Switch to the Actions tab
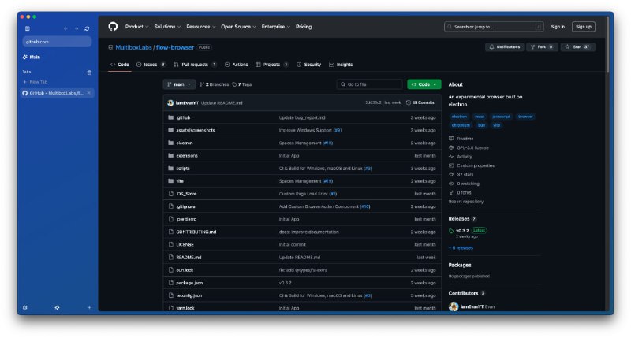Image resolution: width=631 pixels, height=338 pixels. pos(236,65)
